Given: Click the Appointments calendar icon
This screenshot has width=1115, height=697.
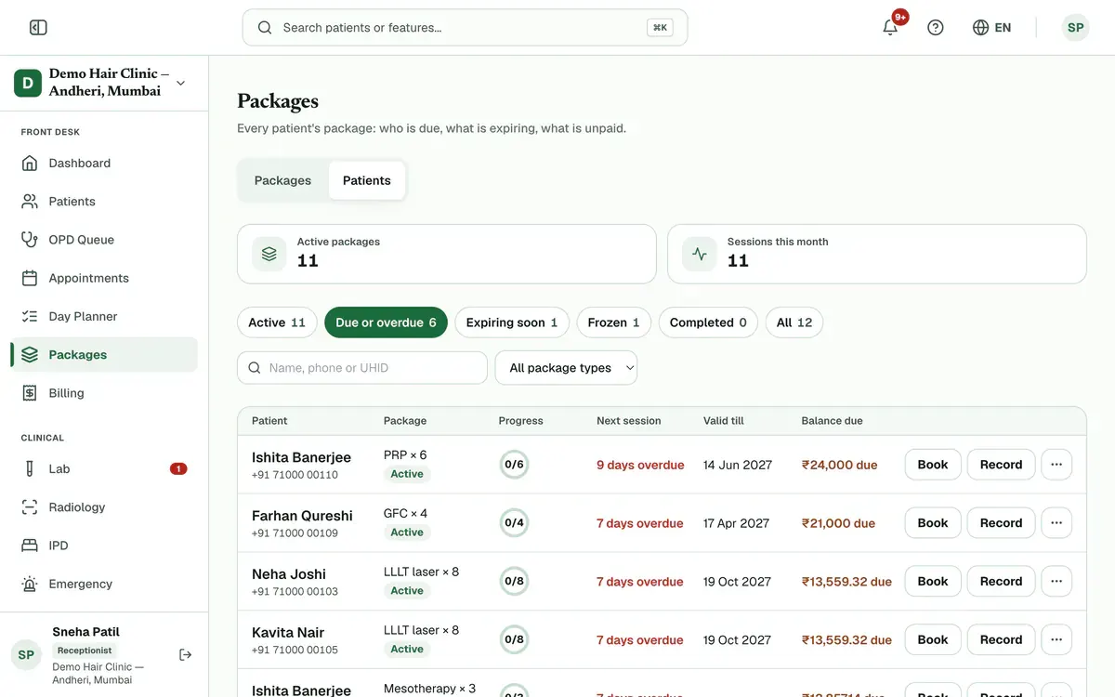Looking at the screenshot, I should (30, 278).
